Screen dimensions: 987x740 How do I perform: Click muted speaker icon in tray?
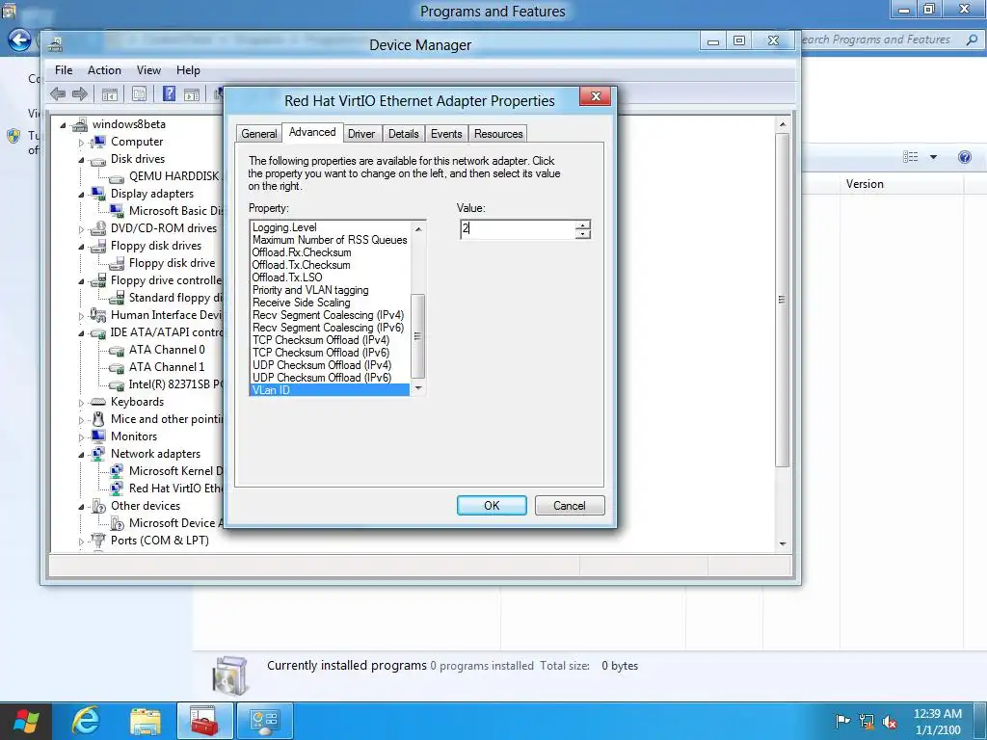[x=890, y=722]
